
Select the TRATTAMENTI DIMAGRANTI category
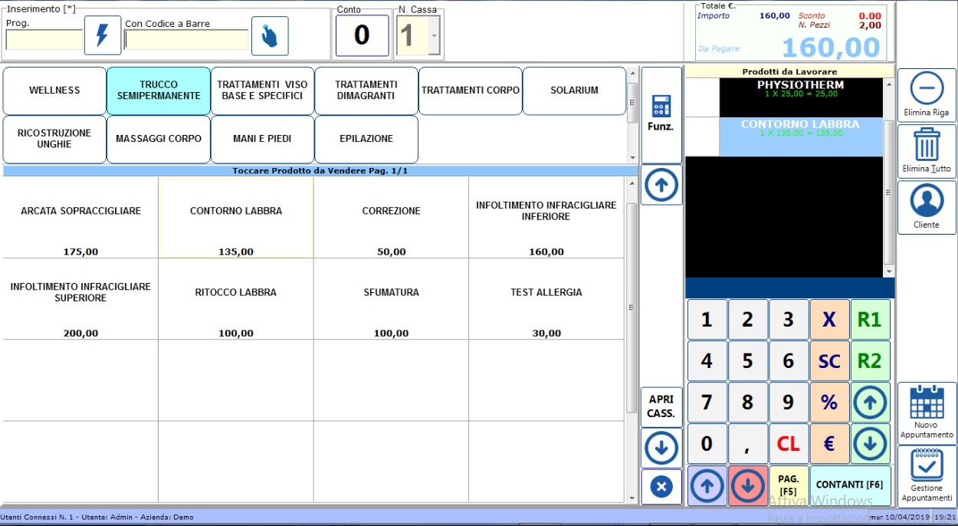pyautogui.click(x=366, y=90)
